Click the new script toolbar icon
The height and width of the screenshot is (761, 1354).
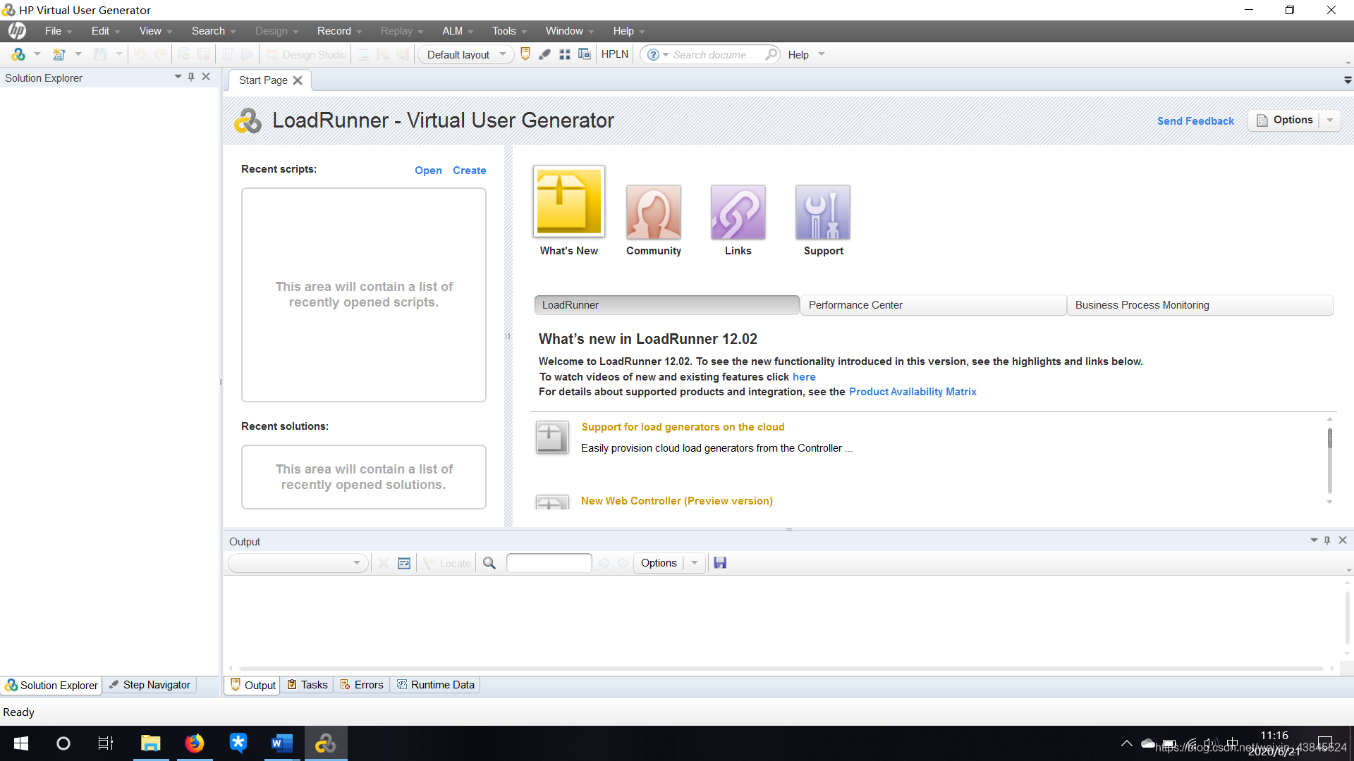[59, 54]
